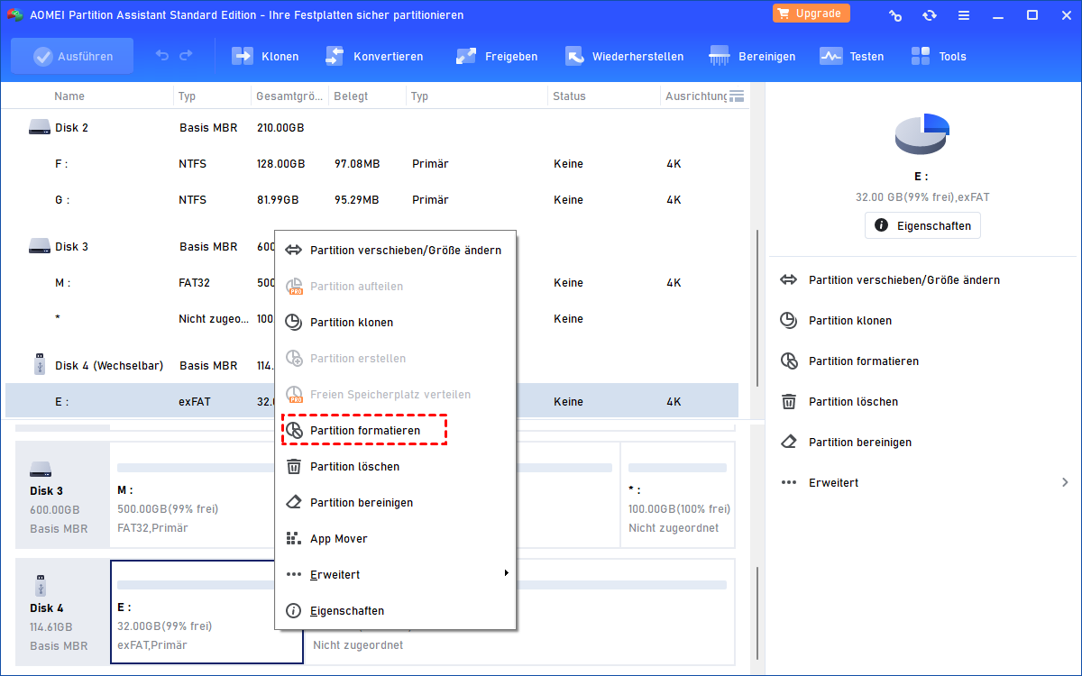The width and height of the screenshot is (1082, 676).
Task: Click the trash icon in right panel
Action: point(789,402)
